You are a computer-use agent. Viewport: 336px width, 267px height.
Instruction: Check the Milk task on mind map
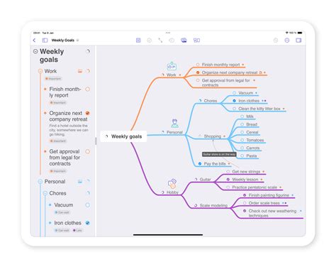coord(242,116)
